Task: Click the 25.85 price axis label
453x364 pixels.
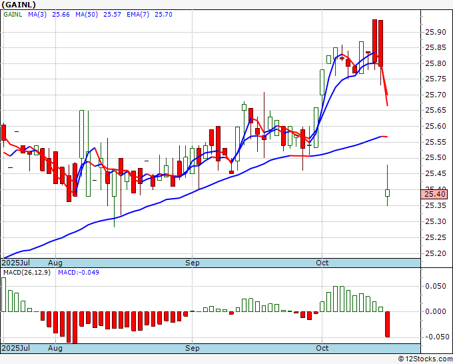Action: pyautogui.click(x=436, y=48)
